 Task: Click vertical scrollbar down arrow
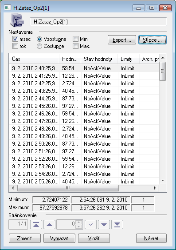(163, 181)
